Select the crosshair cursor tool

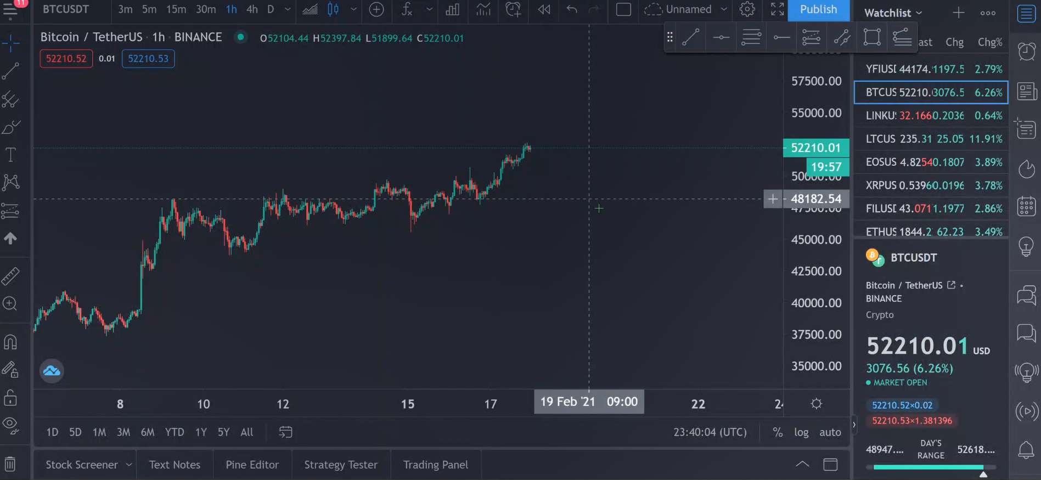click(x=10, y=43)
